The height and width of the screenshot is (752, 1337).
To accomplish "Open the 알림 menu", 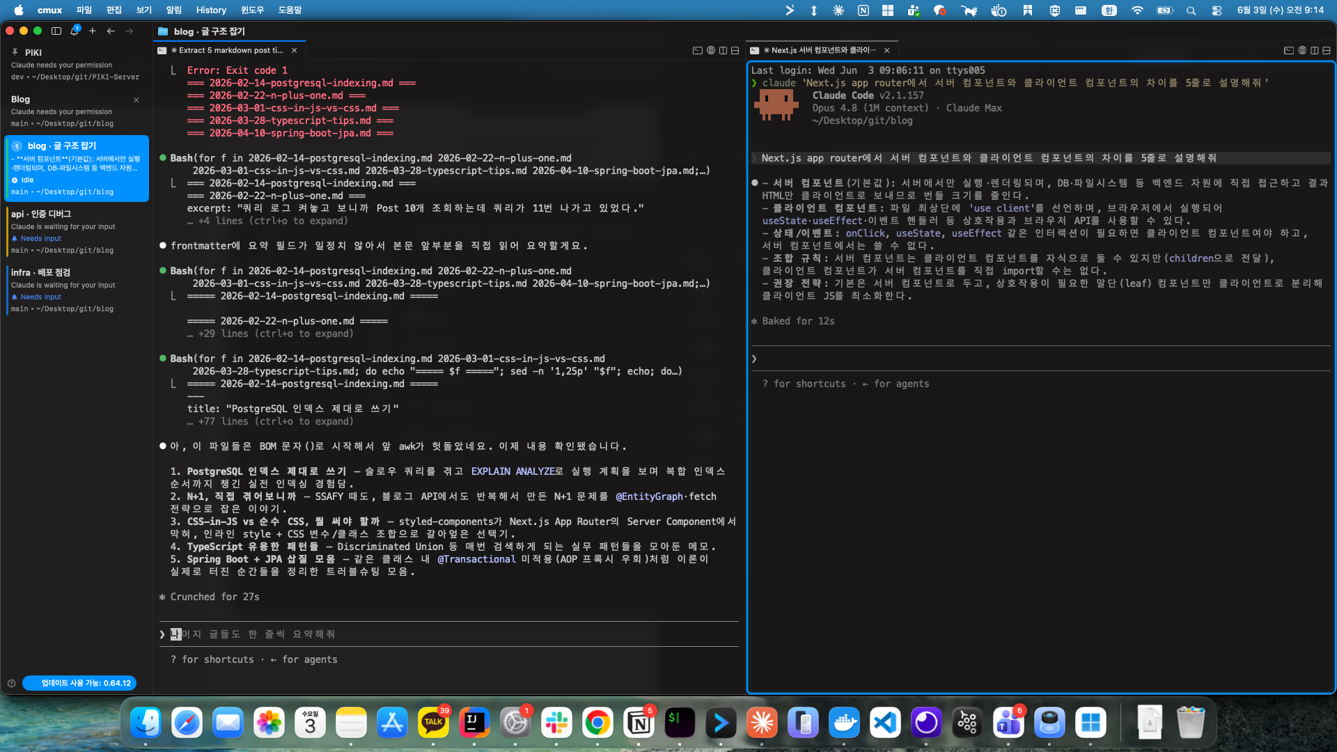I will [x=173, y=10].
